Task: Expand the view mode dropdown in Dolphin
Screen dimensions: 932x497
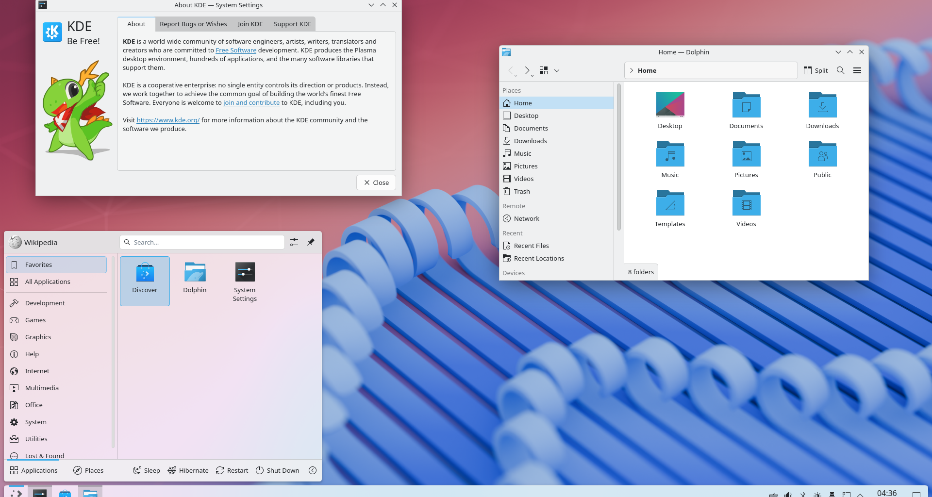Action: [557, 70]
